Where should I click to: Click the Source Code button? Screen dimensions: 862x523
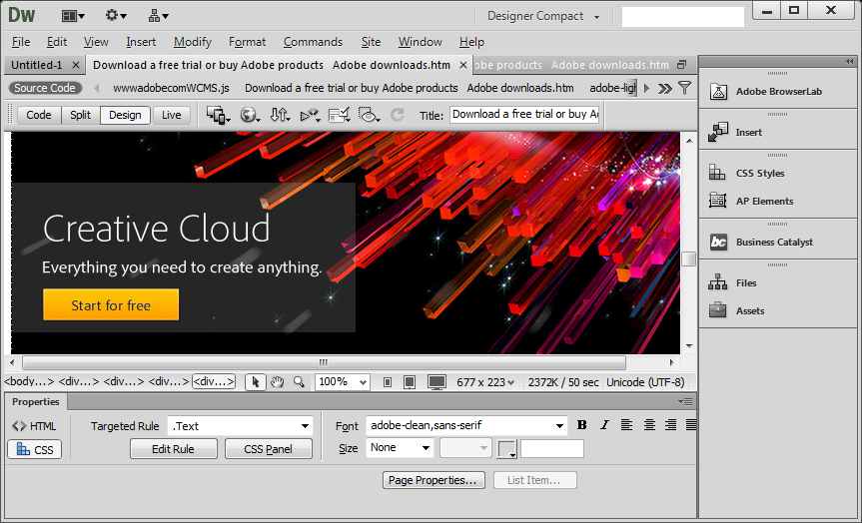pyautogui.click(x=45, y=88)
